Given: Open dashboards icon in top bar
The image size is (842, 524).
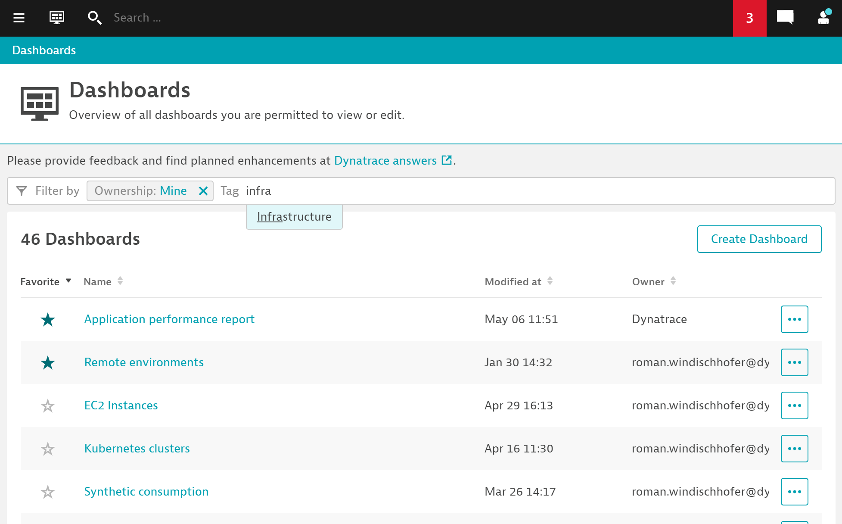Looking at the screenshot, I should pyautogui.click(x=57, y=18).
